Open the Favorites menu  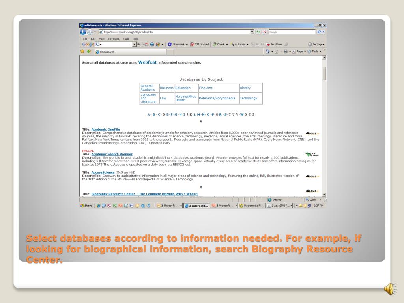coord(114,39)
